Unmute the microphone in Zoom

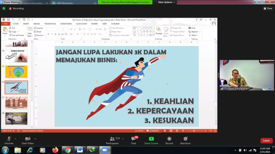(x=9, y=140)
